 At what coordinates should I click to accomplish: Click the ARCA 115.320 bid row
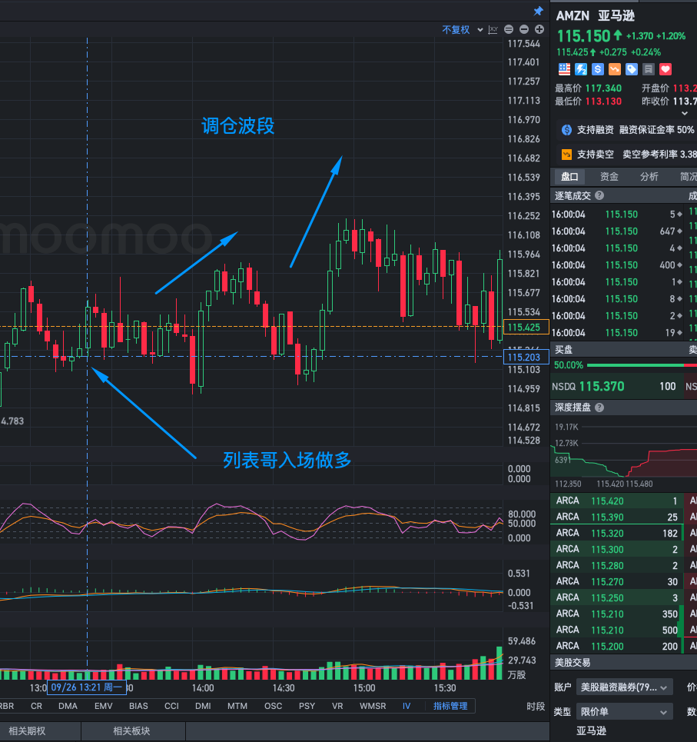[x=616, y=534]
